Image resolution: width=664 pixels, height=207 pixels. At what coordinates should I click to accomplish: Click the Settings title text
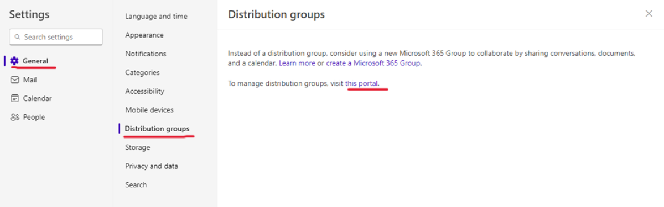(x=29, y=14)
